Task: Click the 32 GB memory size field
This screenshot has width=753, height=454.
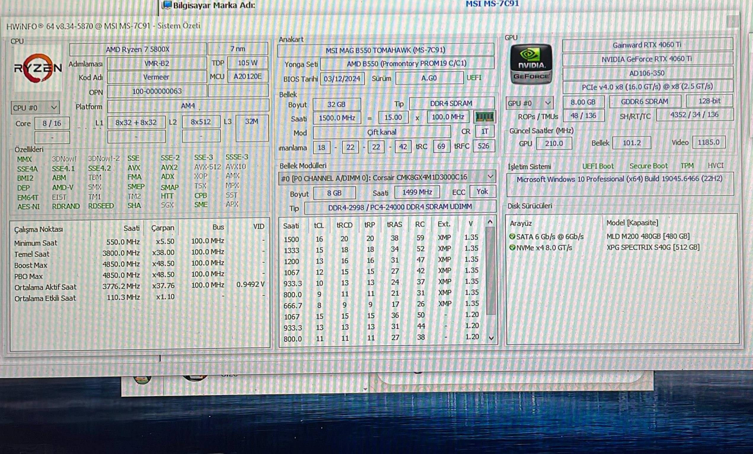Action: pyautogui.click(x=336, y=105)
